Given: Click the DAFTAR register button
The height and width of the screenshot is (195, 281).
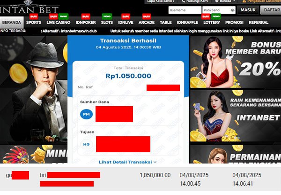Looking at the screenshot, I should point(271,10).
